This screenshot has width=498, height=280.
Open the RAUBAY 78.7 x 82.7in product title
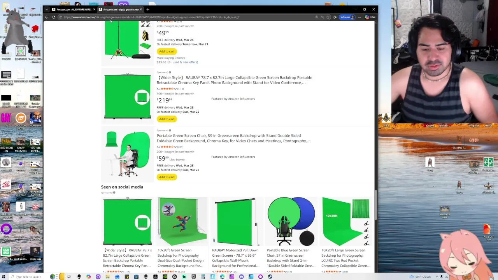tap(234, 80)
